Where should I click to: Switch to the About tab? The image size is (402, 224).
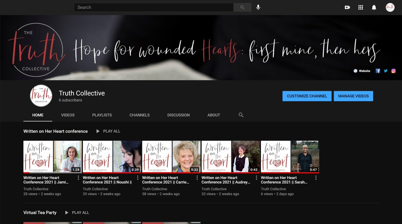click(214, 115)
